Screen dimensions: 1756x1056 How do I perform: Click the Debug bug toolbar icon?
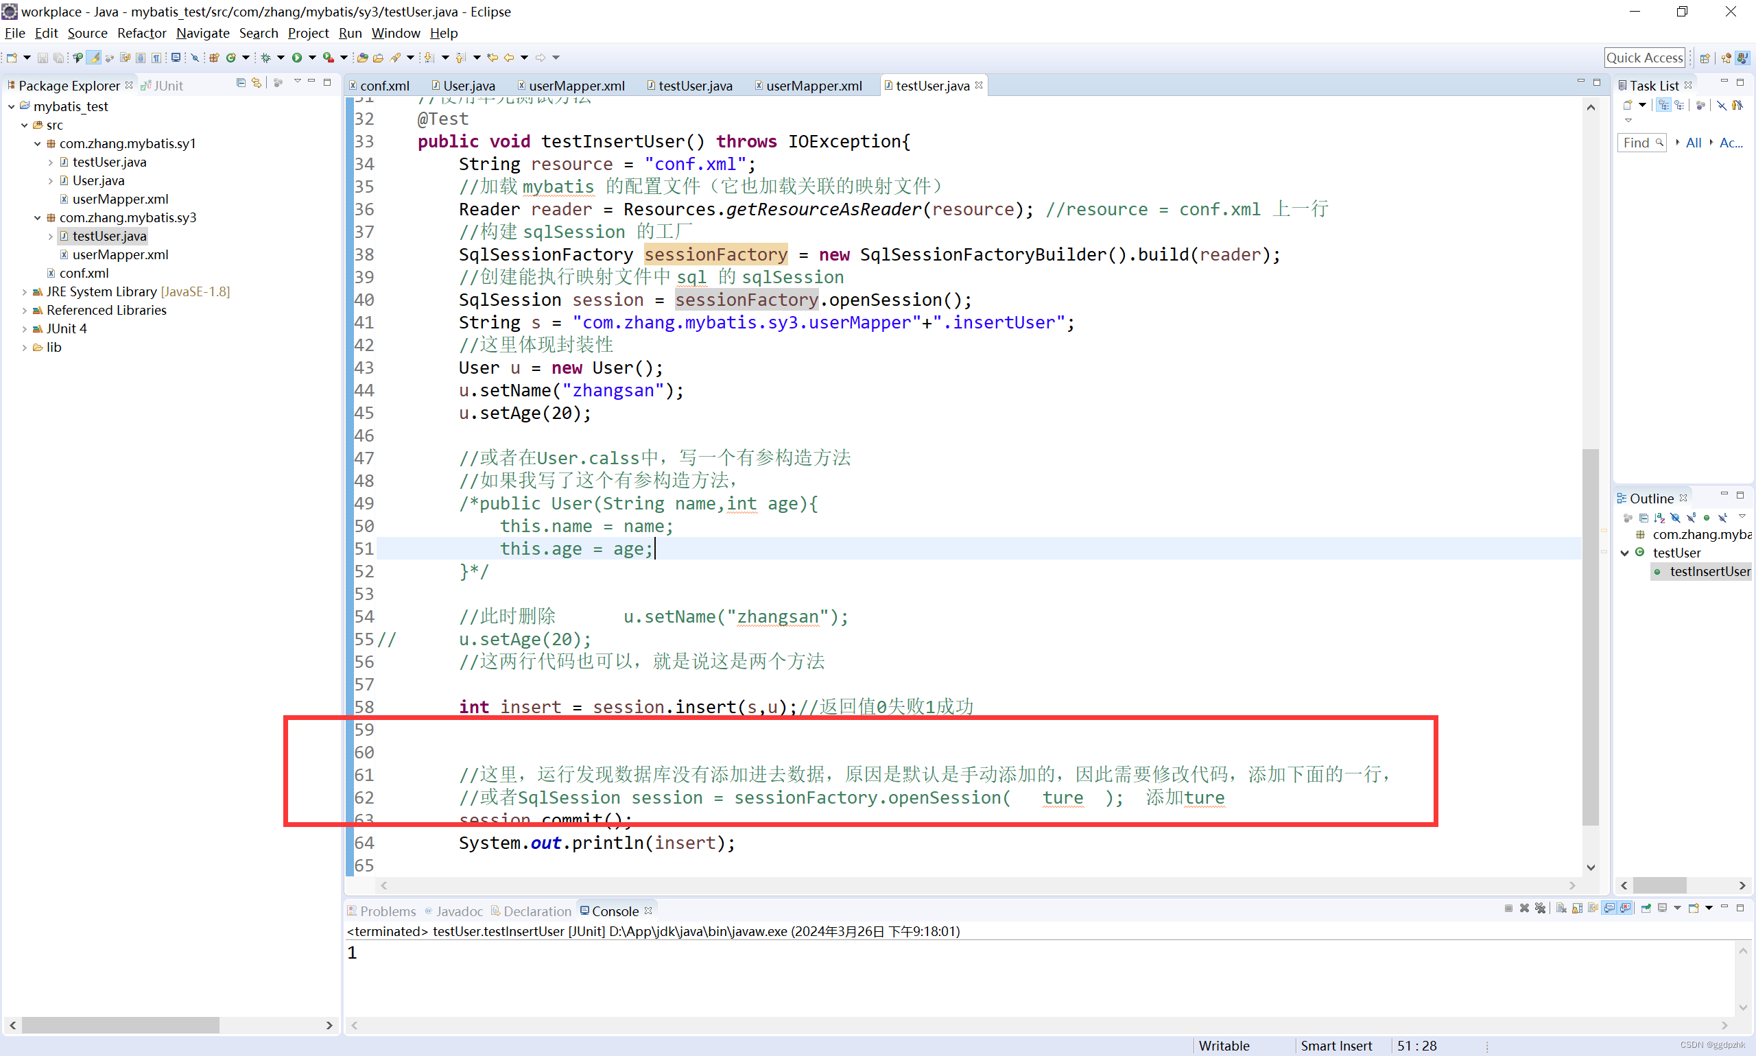pos(265,58)
